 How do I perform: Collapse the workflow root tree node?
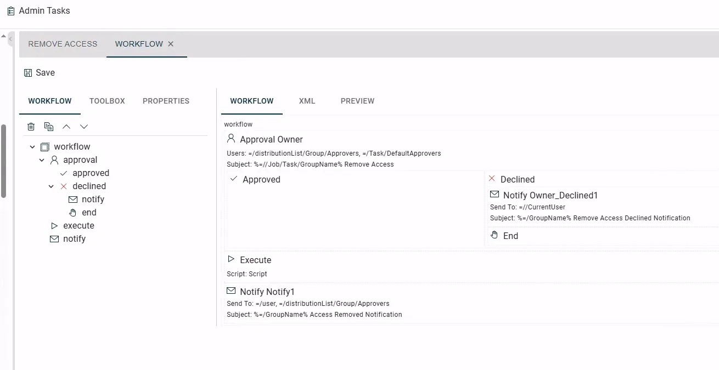point(32,147)
